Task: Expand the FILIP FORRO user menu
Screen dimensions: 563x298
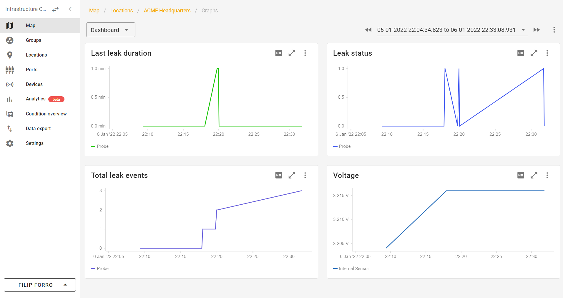Action: pyautogui.click(x=40, y=285)
